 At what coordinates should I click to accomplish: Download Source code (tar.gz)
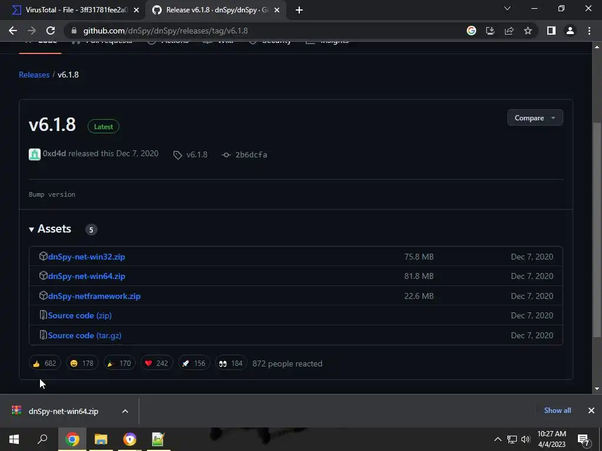pyautogui.click(x=85, y=335)
